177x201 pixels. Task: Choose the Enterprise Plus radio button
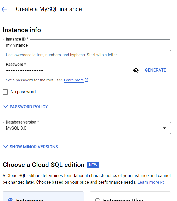(x=98, y=200)
